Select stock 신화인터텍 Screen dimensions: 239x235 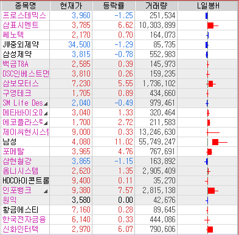[21, 230]
